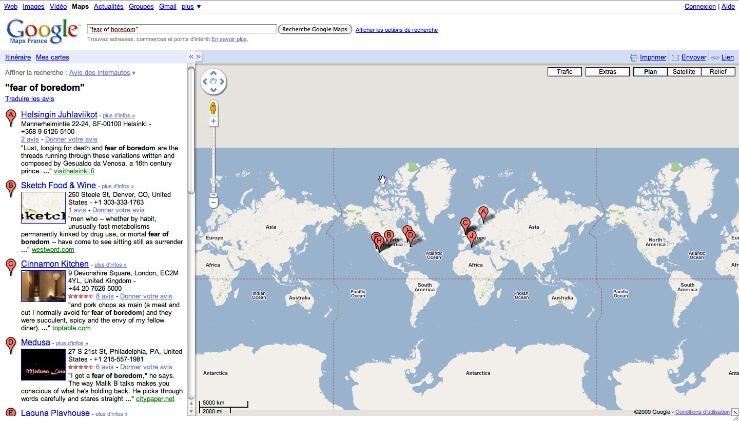Open the 'plus' more services dropdown
The height and width of the screenshot is (421, 739).
pyautogui.click(x=191, y=7)
